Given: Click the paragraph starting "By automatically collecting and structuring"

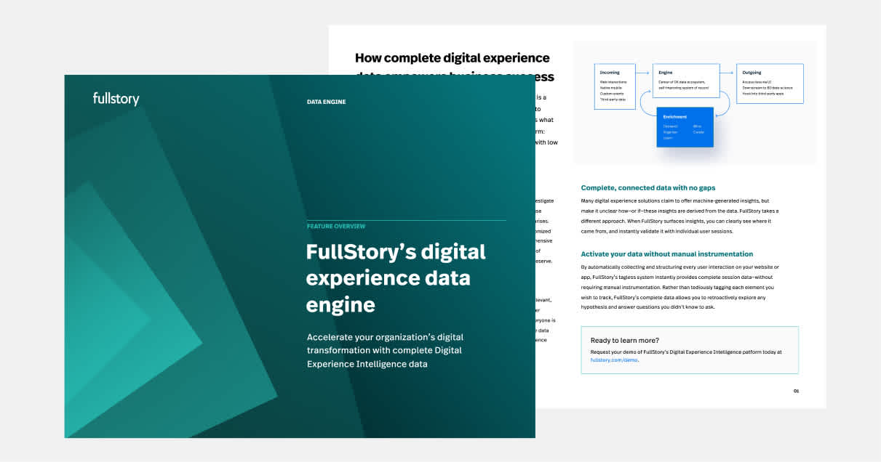Looking at the screenshot, I should point(679,287).
